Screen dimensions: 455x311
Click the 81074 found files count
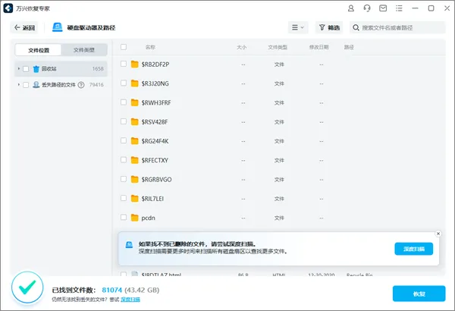click(112, 290)
